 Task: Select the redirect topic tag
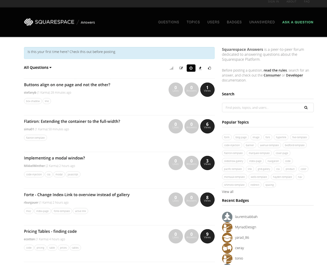point(255,185)
